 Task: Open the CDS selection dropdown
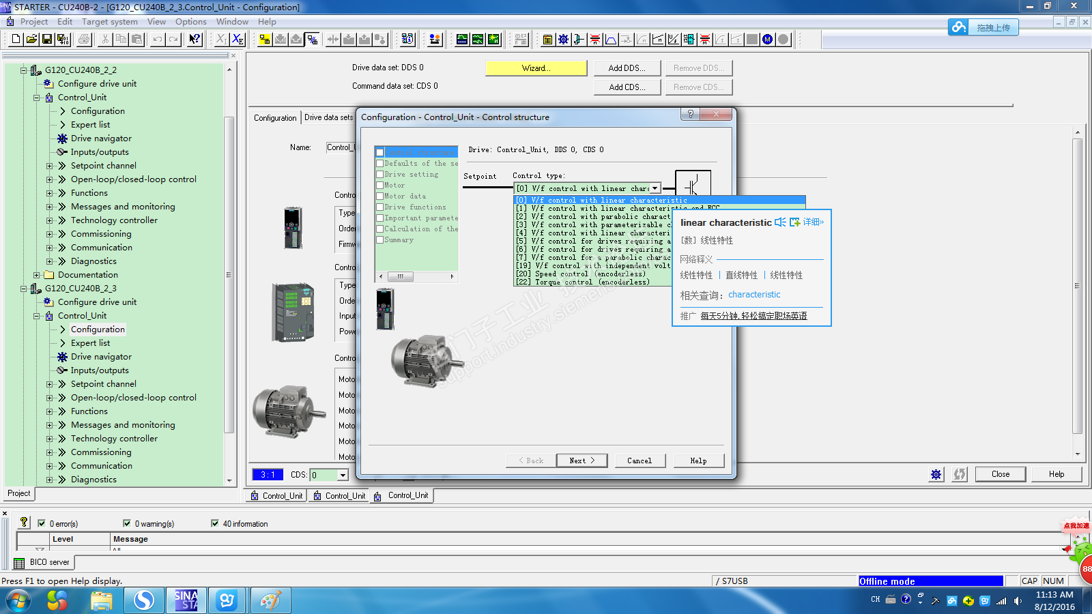(x=343, y=475)
